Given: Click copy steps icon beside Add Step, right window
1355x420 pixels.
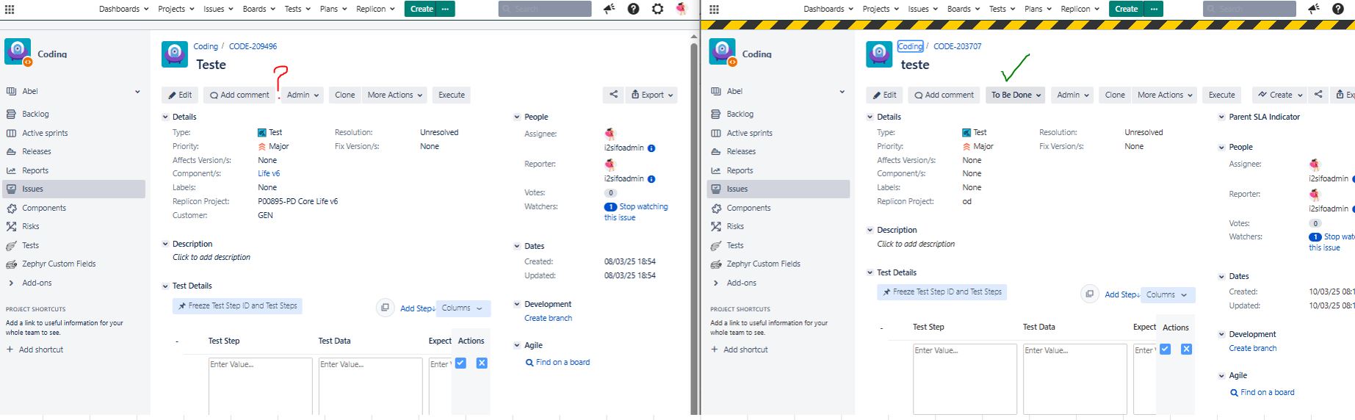Looking at the screenshot, I should coord(1089,294).
